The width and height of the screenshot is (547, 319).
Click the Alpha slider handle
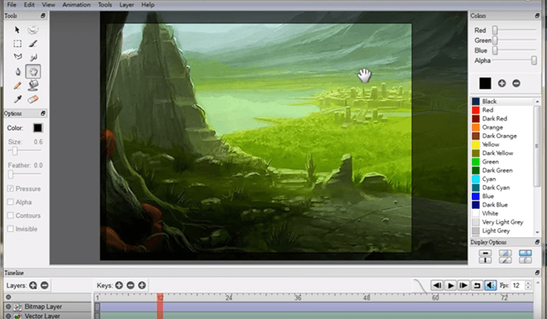(534, 60)
